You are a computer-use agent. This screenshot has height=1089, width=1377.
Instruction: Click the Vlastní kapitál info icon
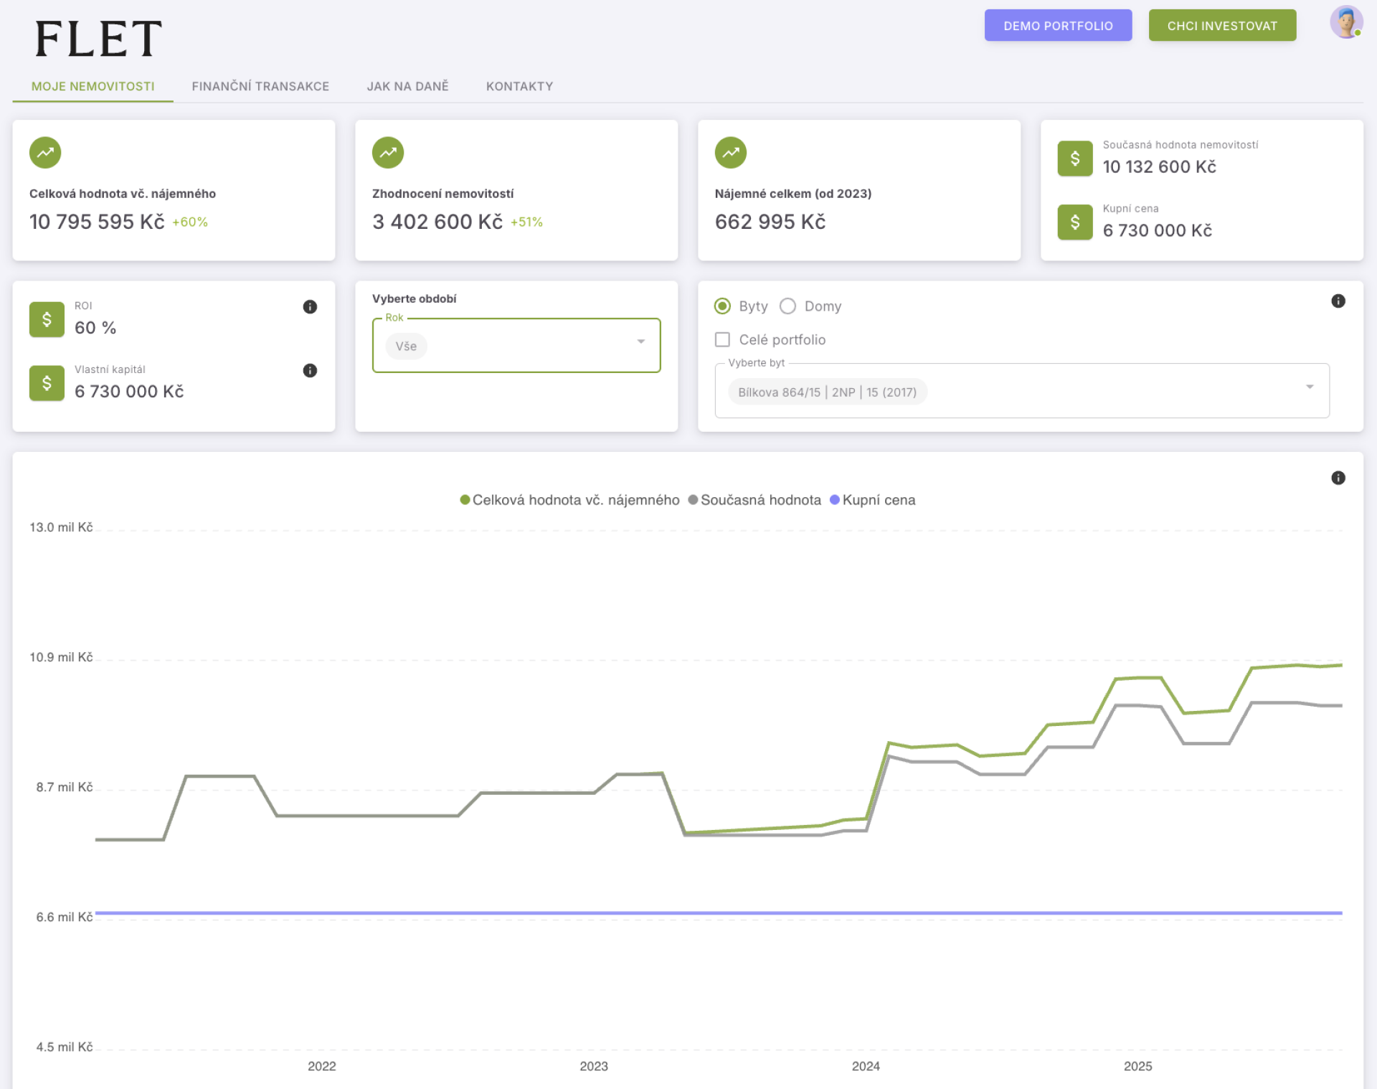click(310, 371)
